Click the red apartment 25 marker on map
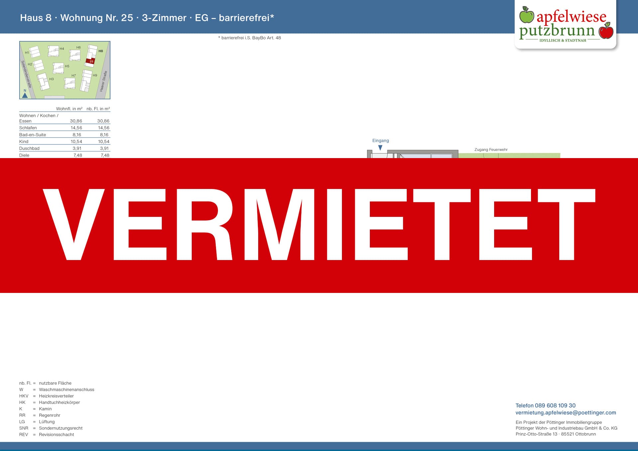The image size is (638, 451). [x=90, y=61]
